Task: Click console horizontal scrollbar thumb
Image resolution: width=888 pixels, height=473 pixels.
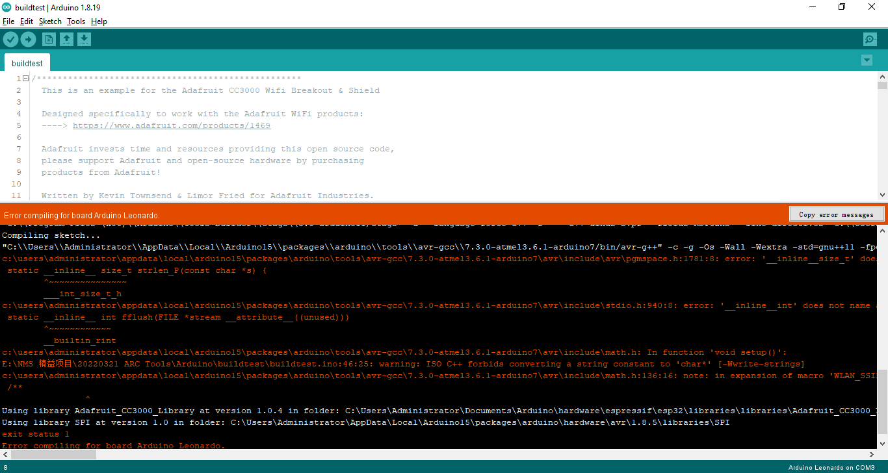Action: [x=53, y=454]
